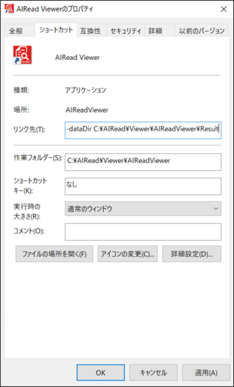
Task: Click the リンク先(T) label
Action: pyautogui.click(x=29, y=130)
